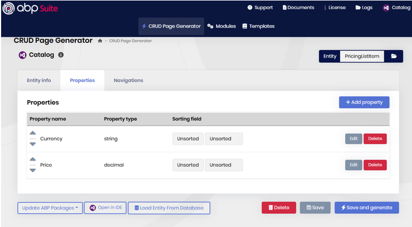
Task: Move Price property up with arrow
Action: tap(32, 159)
